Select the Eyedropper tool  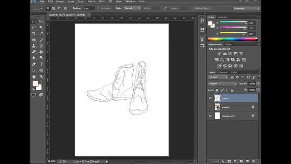pyautogui.click(x=41, y=33)
